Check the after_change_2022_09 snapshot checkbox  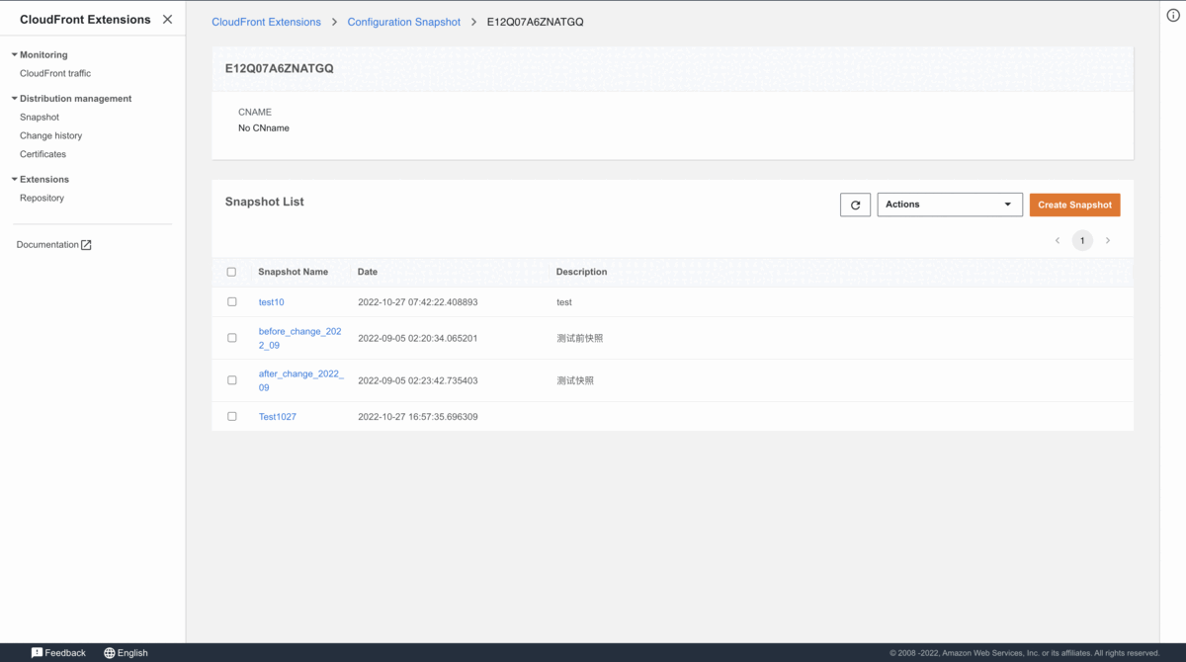(x=232, y=380)
